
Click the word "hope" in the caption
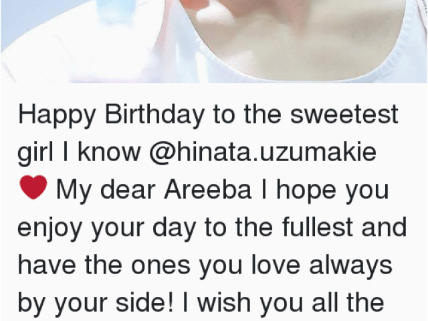(x=306, y=191)
